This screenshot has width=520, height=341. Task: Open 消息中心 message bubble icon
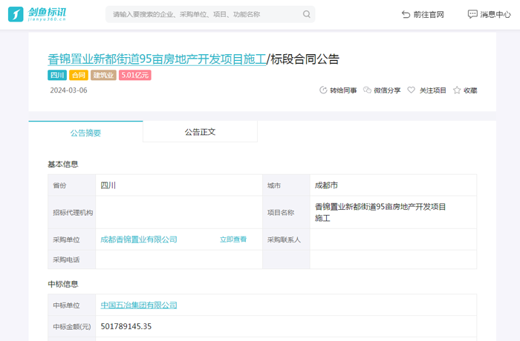point(472,14)
